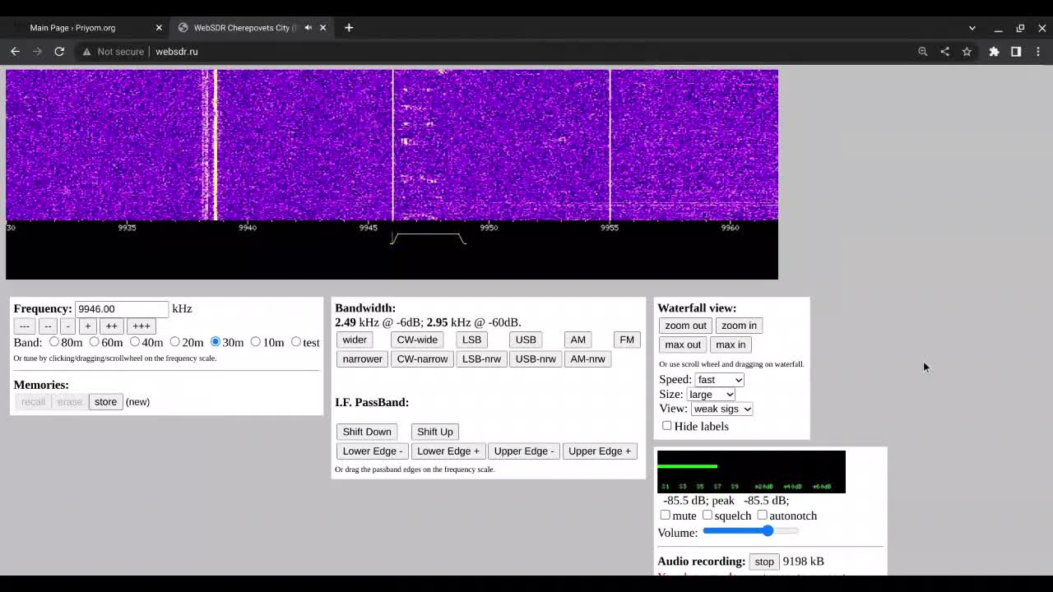This screenshot has height=592, width=1053.
Task: Choose CW-narrow mode
Action: point(423,359)
